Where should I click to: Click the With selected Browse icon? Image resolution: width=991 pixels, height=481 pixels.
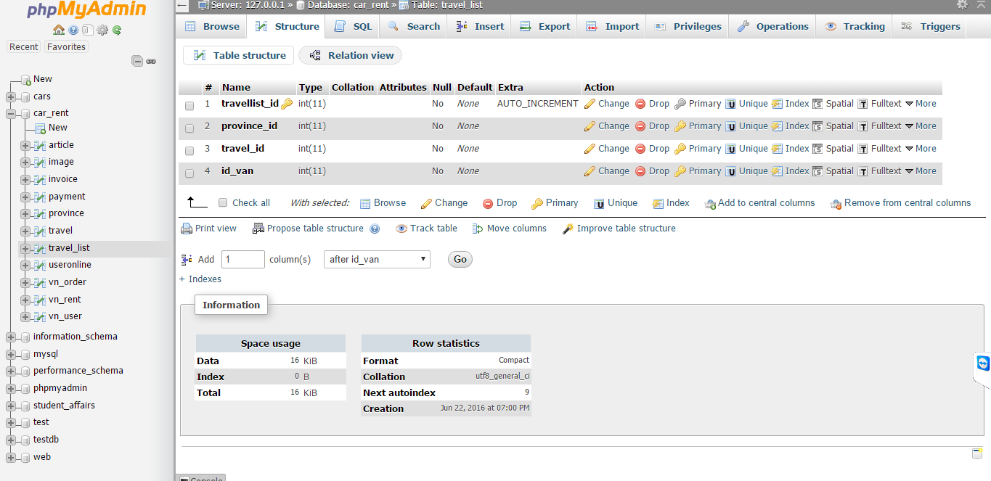point(365,203)
